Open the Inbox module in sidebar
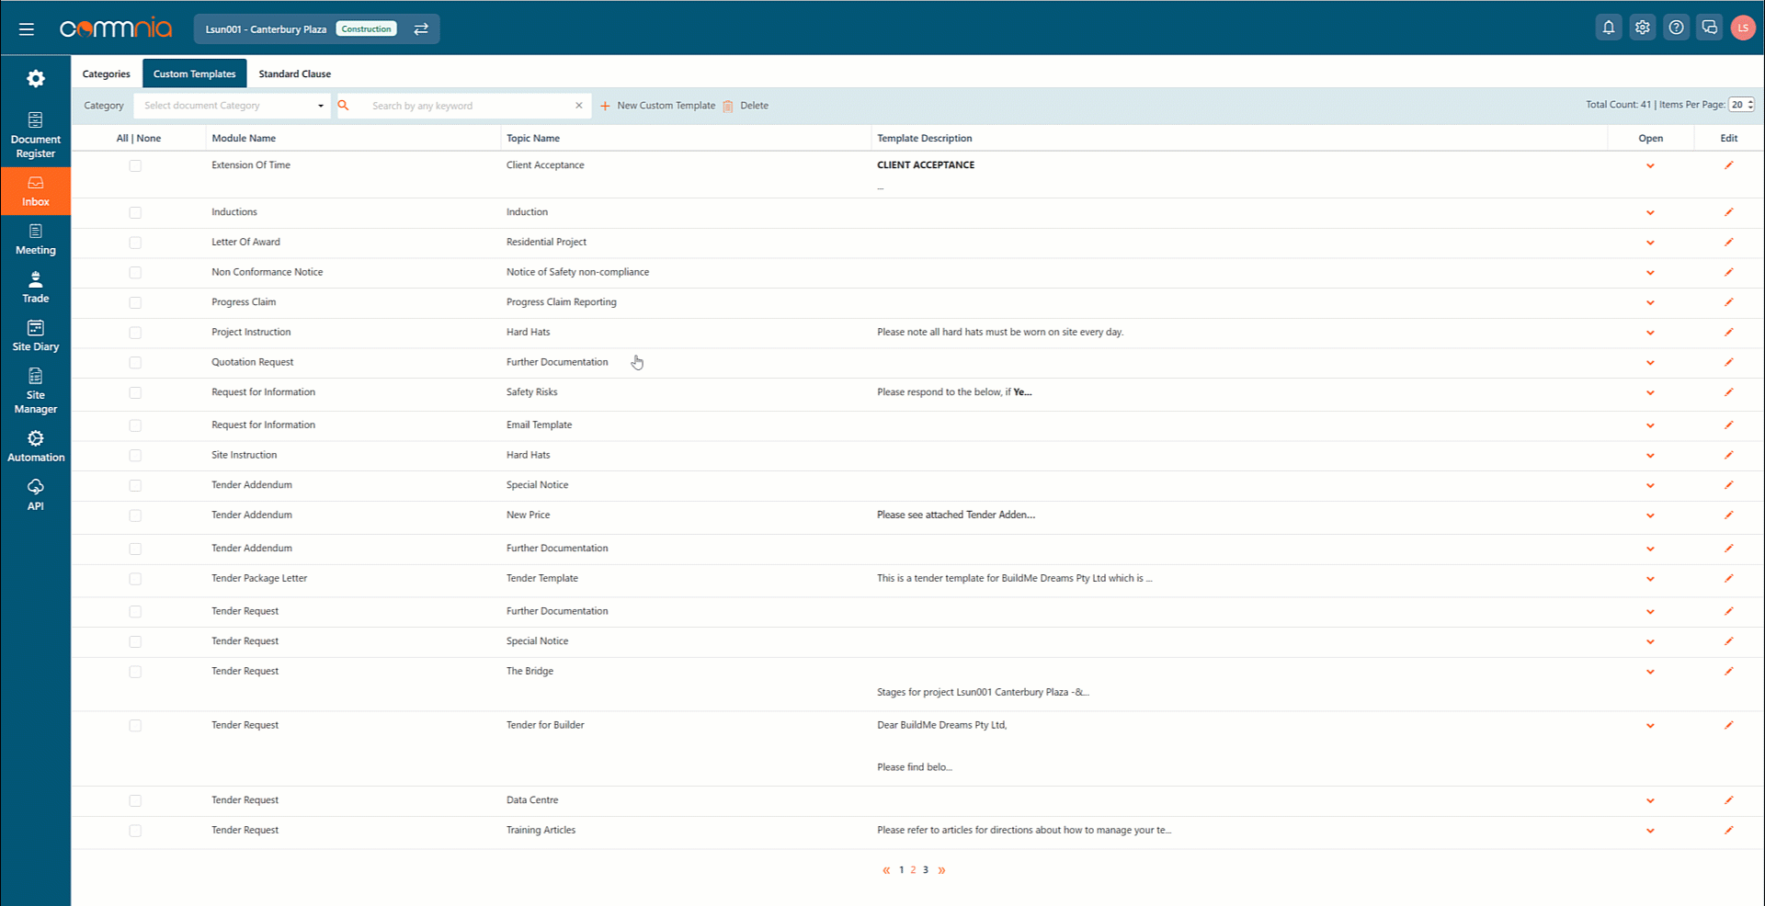Image resolution: width=1765 pixels, height=906 pixels. pos(36,191)
